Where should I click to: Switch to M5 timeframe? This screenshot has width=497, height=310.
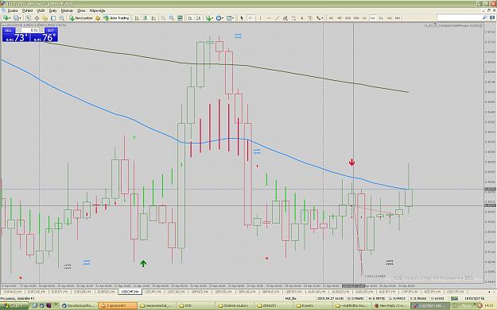[340, 18]
